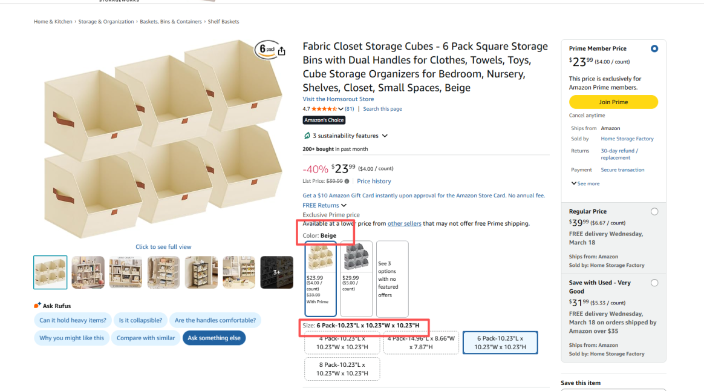Click the 6 pack badge on image

(265, 50)
